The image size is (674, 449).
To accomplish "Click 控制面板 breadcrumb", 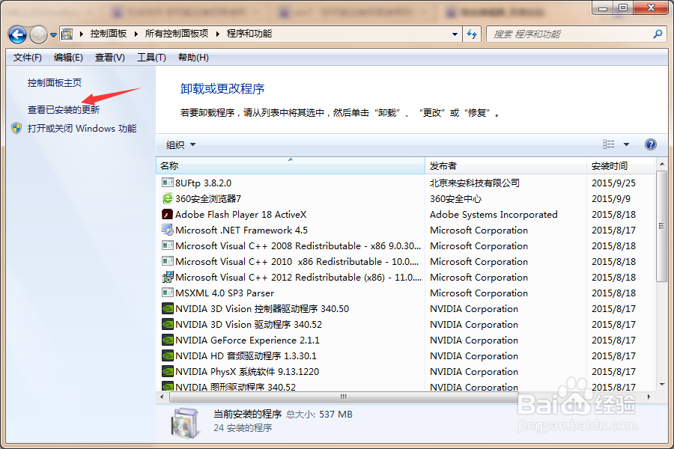I will (109, 34).
